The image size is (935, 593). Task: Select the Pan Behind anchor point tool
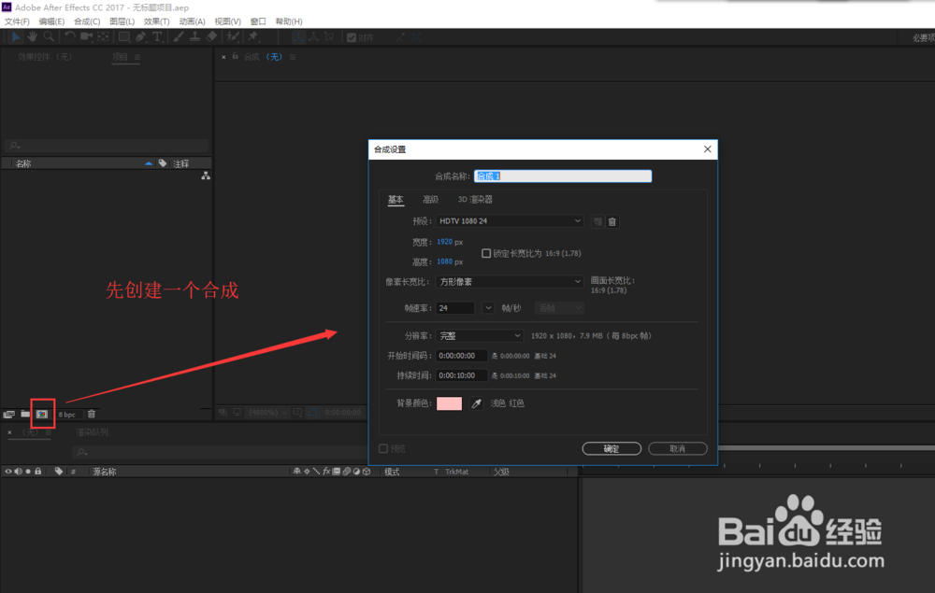coord(104,37)
